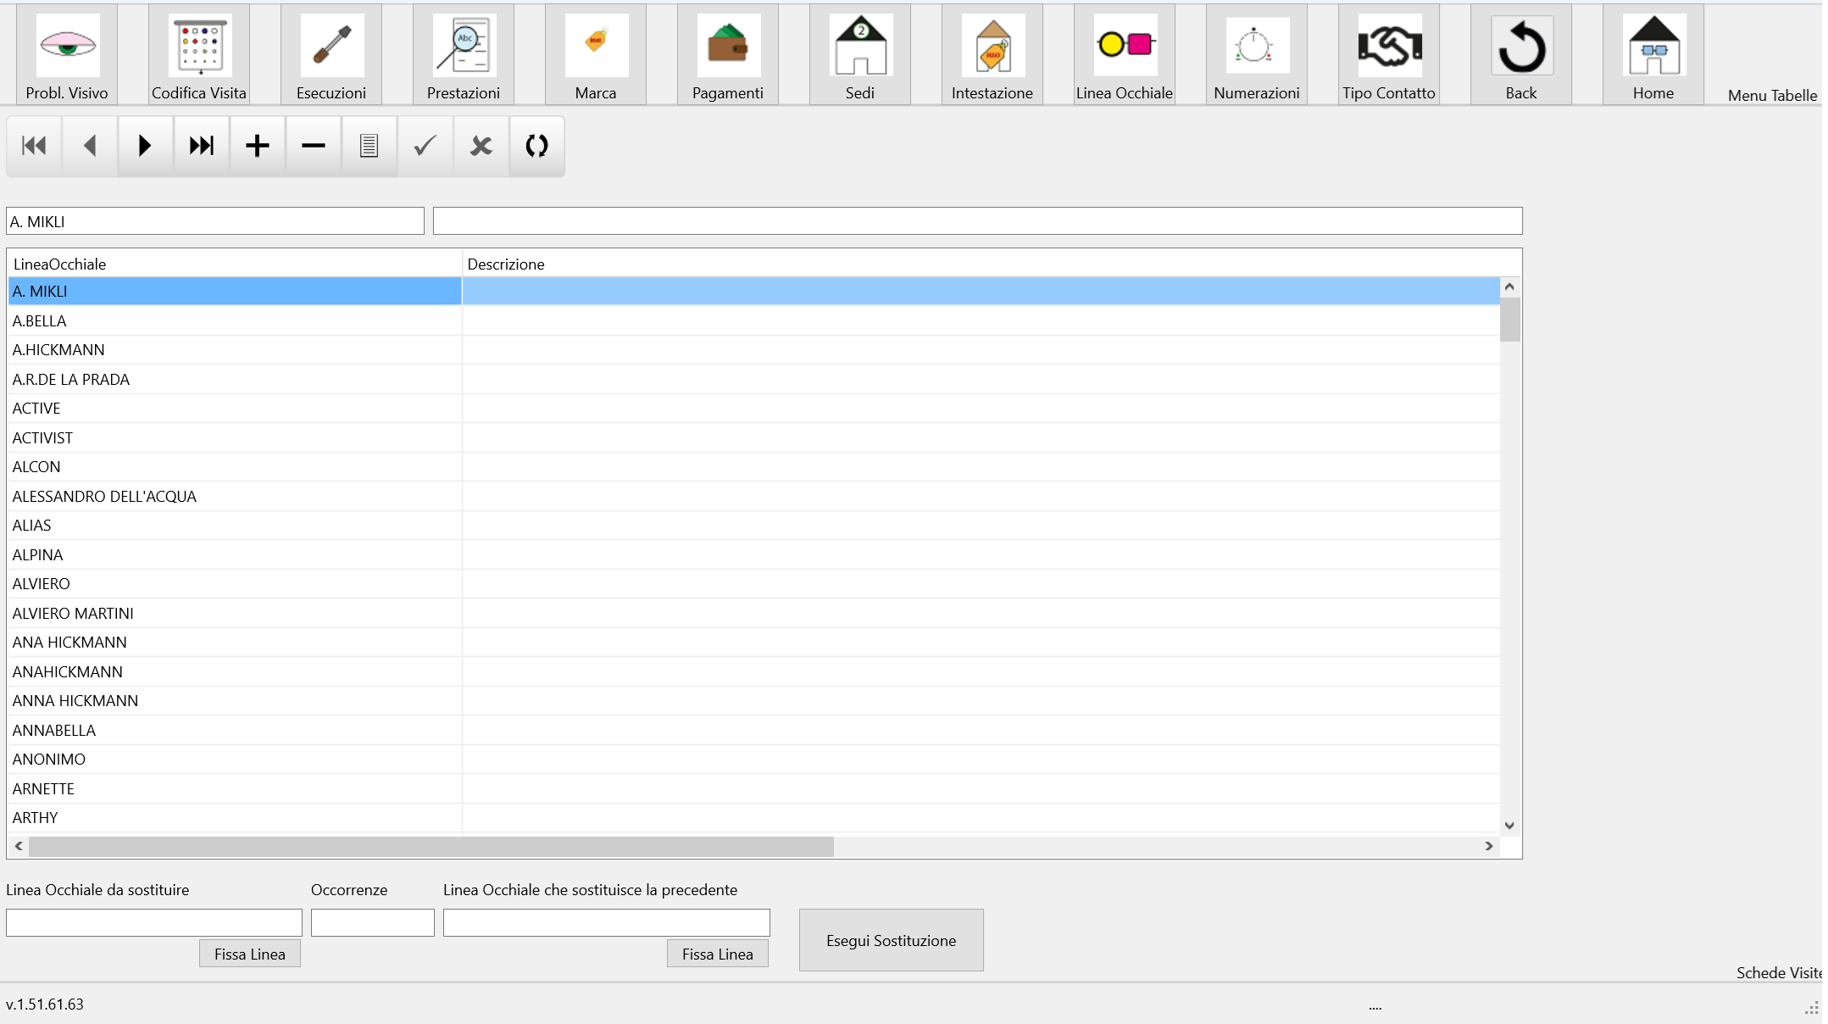Click the horizontal scrollbar thumb

click(431, 846)
